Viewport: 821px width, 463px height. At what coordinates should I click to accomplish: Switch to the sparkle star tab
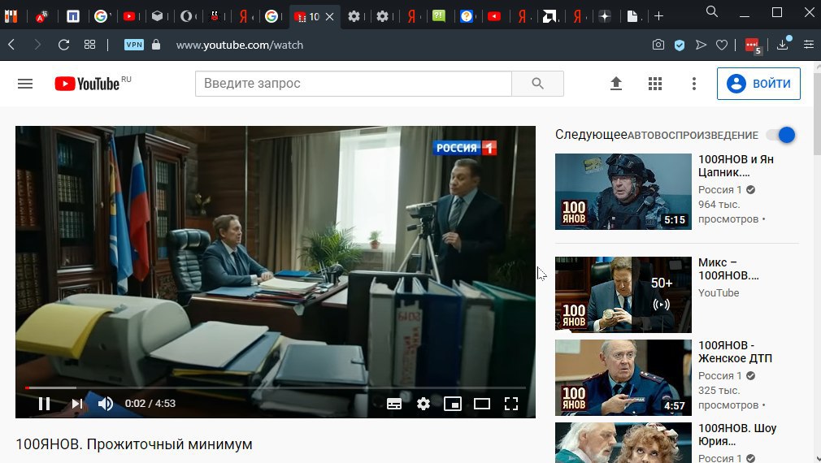605,17
